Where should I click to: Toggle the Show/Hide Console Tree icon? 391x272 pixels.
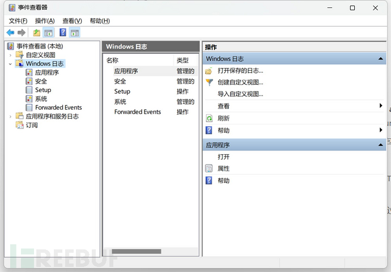click(48, 33)
